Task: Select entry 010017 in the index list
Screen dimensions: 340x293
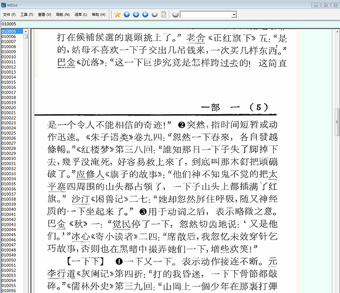Action: coord(9,93)
